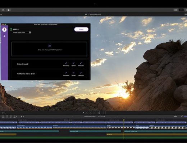Image resolution: width=187 pixels, height=143 pixels.
Task: Click the Processing checkmark for California Voice Over
Action: (66, 73)
